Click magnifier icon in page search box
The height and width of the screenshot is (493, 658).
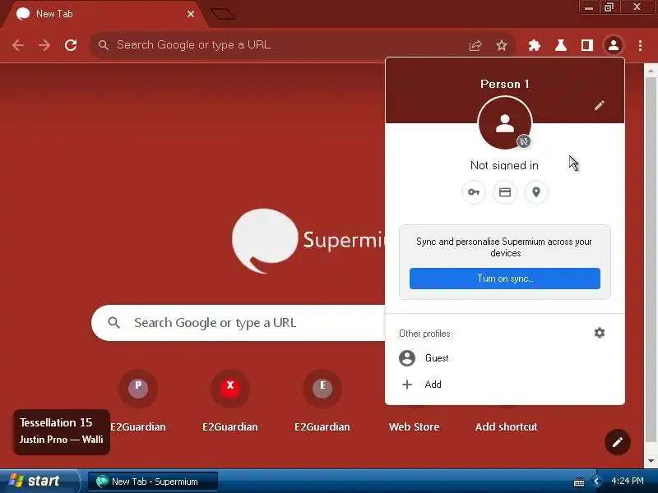click(114, 323)
